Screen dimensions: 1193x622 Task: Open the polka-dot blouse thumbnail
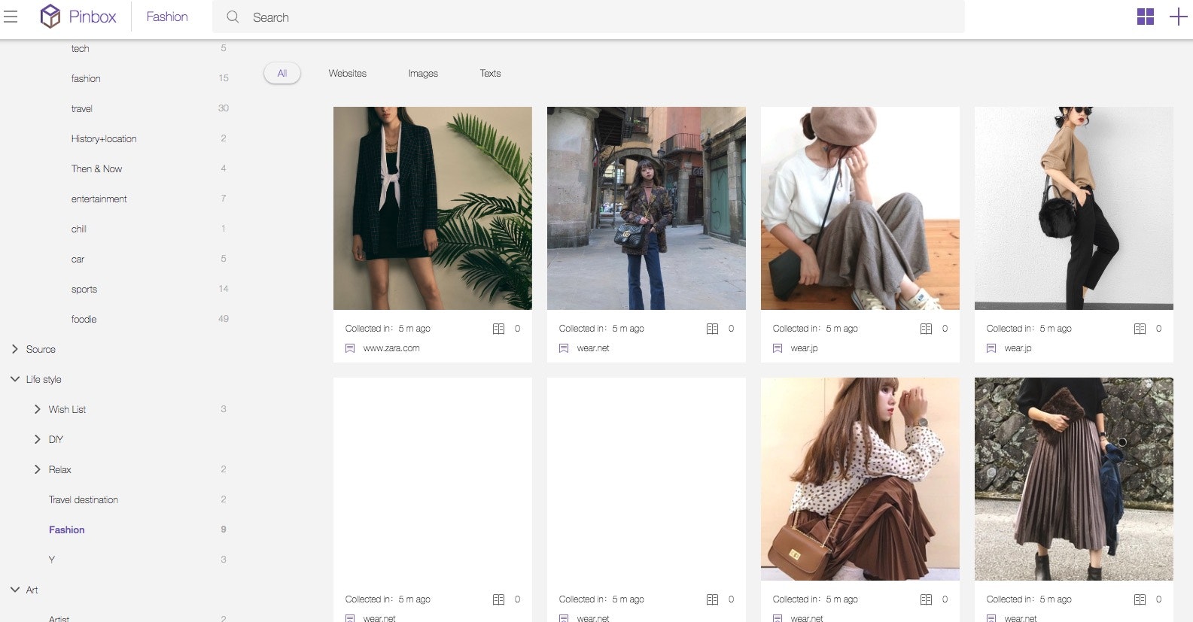coord(860,479)
